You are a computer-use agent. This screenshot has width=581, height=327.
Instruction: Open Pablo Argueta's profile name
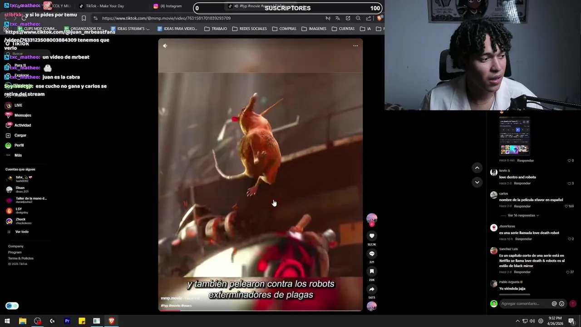[510, 282]
